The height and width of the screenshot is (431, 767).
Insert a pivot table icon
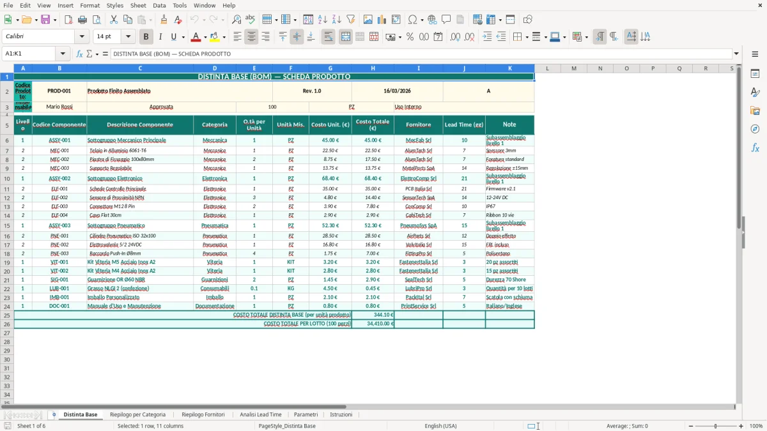click(x=396, y=20)
